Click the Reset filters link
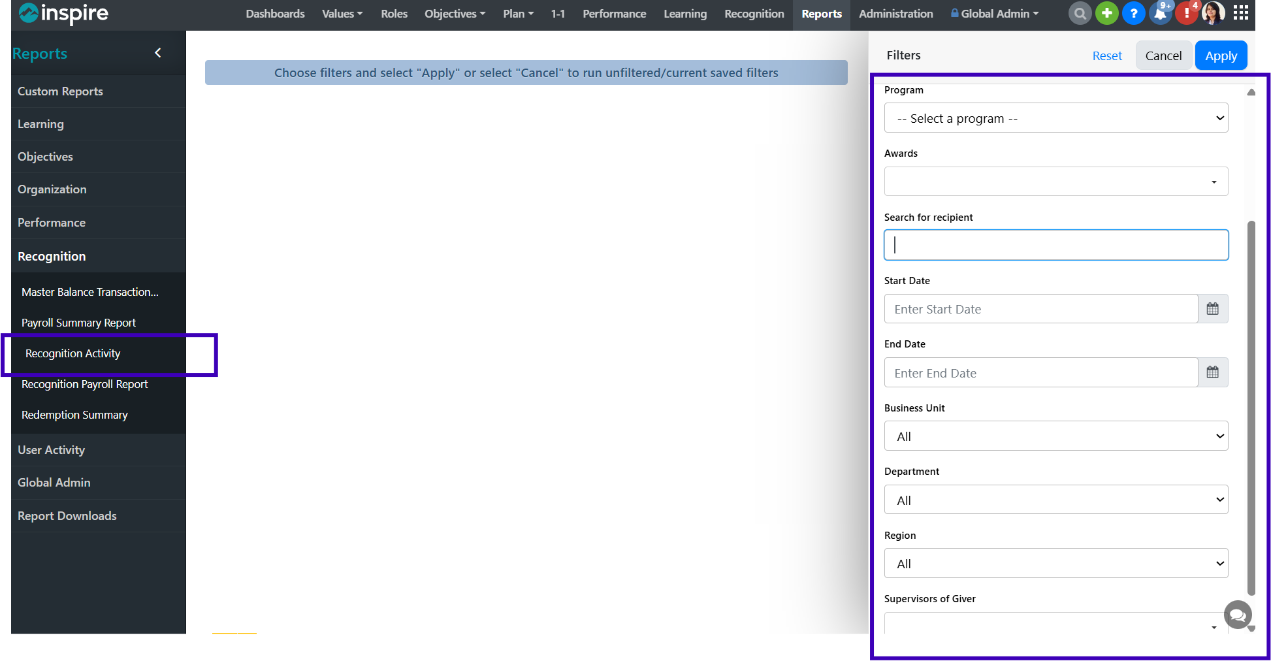The height and width of the screenshot is (661, 1271). [1107, 56]
